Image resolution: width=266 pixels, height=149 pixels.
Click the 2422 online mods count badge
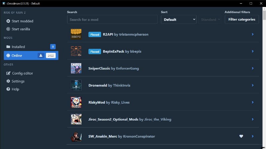coord(51,55)
